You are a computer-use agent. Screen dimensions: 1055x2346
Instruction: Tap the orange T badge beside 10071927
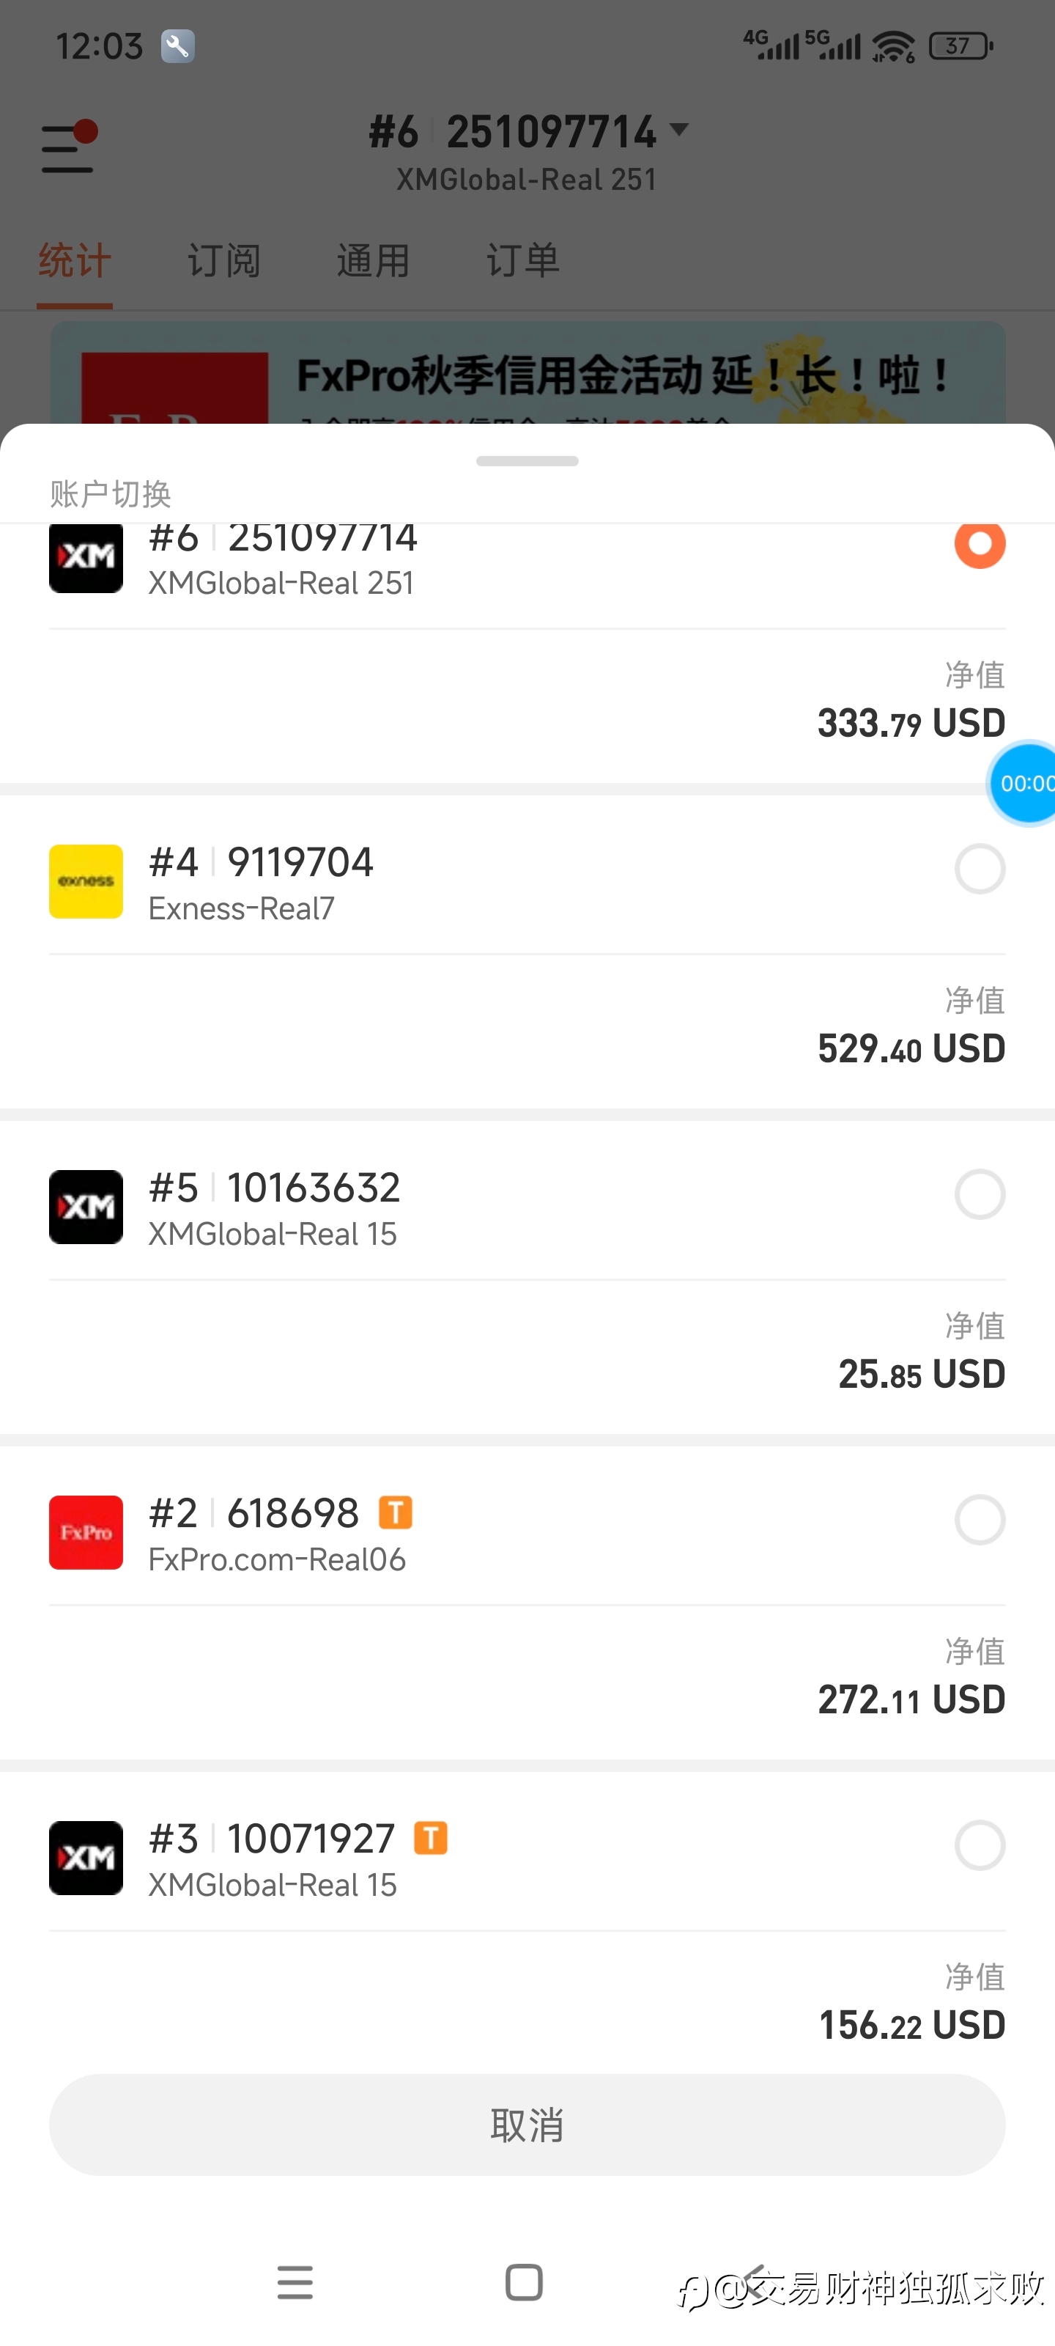[431, 1838]
